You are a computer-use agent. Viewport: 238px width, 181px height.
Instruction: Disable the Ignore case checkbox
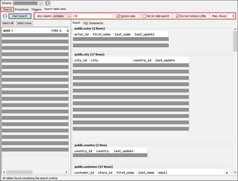coord(118,16)
